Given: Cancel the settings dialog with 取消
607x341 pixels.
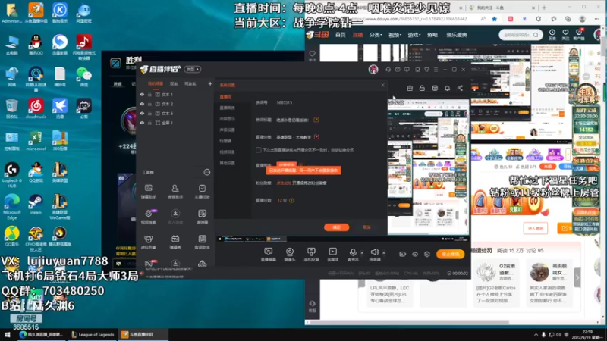Looking at the screenshot, I should 366,227.
